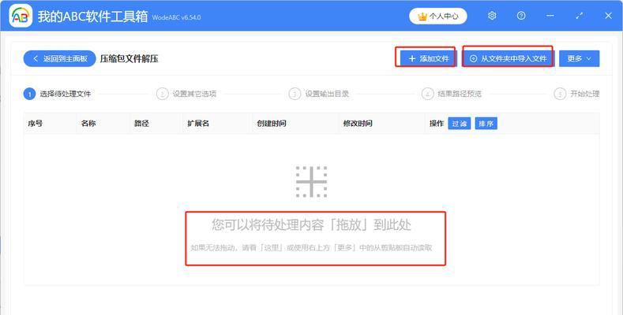Jump to step 4 结果路径预览

[x=452, y=94]
